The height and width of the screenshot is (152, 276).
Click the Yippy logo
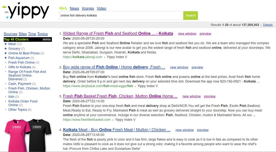[26, 11]
